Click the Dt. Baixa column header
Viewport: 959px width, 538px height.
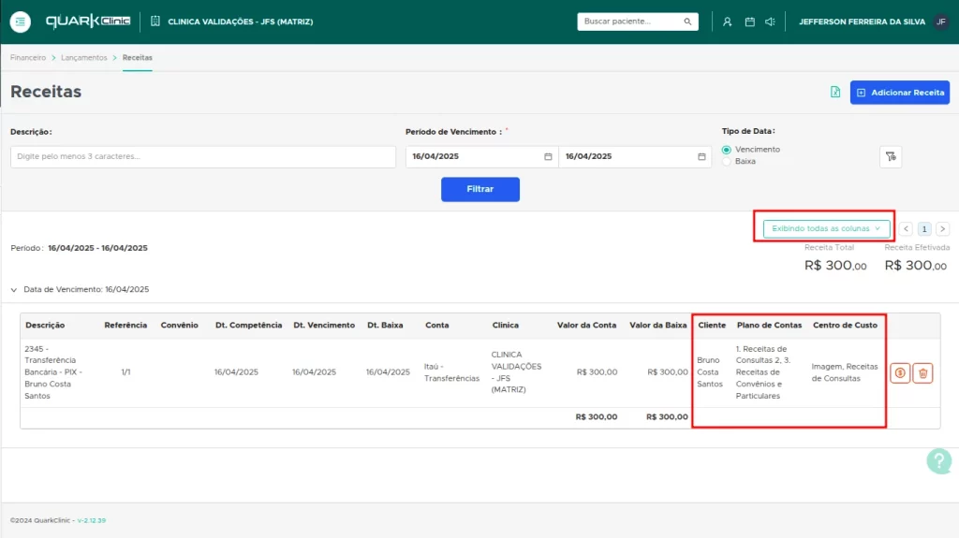point(385,326)
